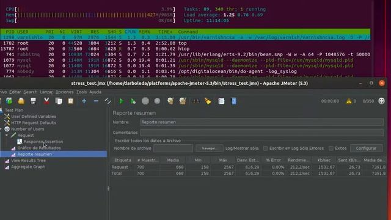
Task: Click the Navegar button
Action: point(209,148)
